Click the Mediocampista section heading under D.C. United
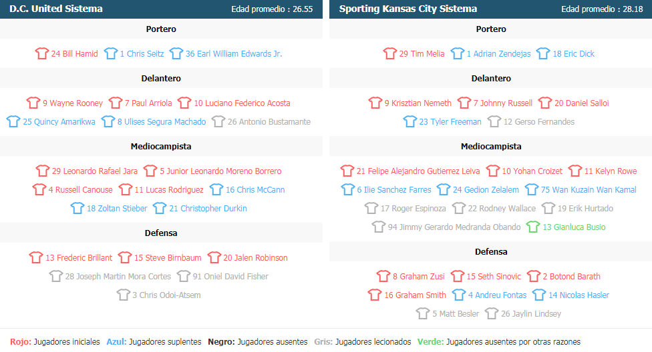 (161, 146)
